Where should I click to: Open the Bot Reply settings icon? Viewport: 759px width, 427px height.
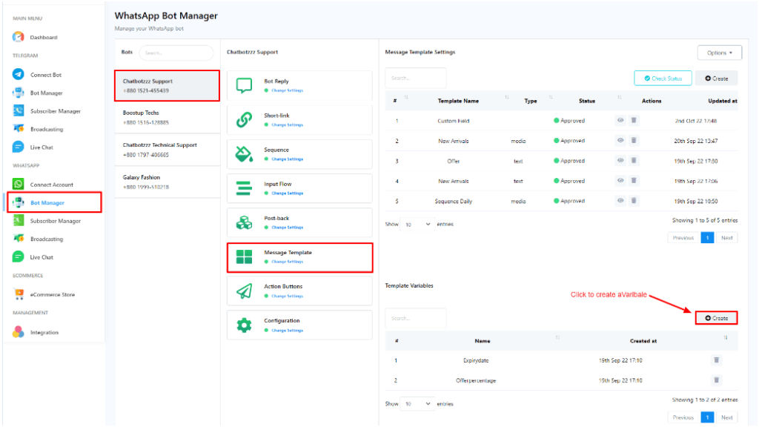(x=244, y=85)
